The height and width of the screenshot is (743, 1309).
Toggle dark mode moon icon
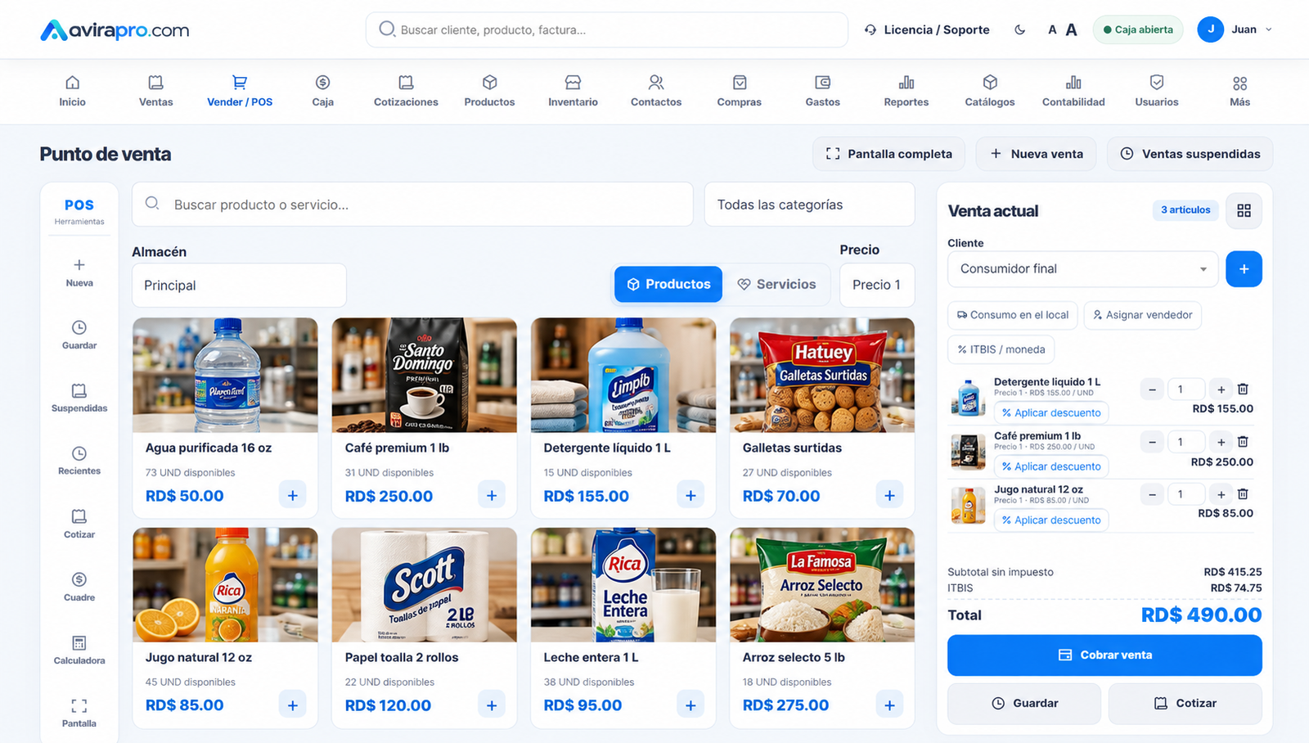[1019, 29]
